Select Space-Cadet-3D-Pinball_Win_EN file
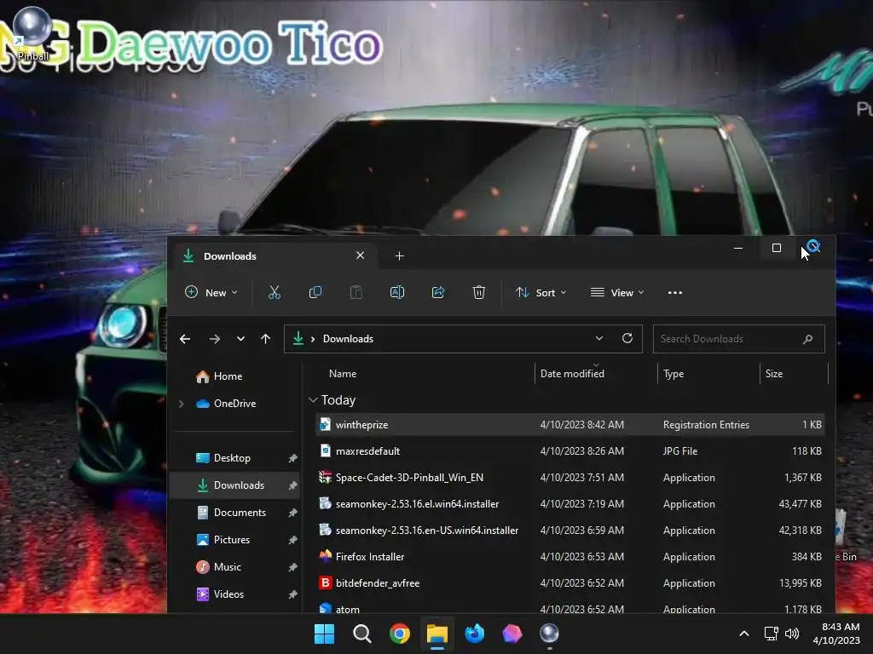 coord(570,478)
